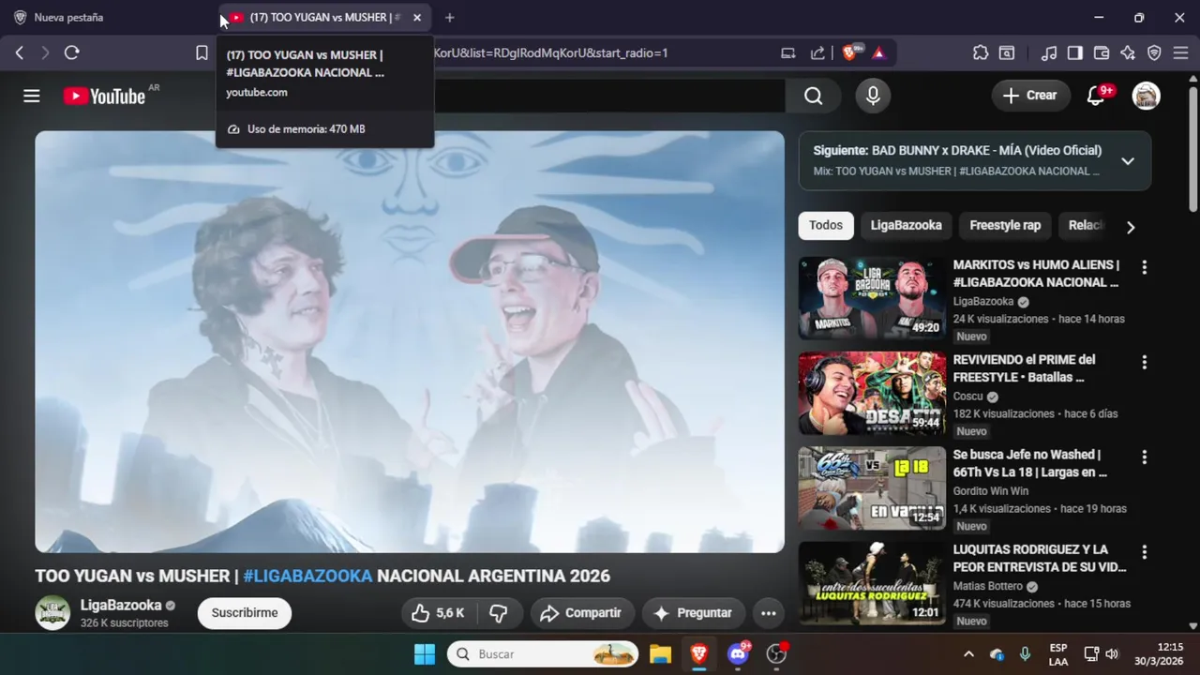The height and width of the screenshot is (675, 1200).
Task: Open Se busca Jefe no Washed thumbnail
Action: (x=872, y=487)
